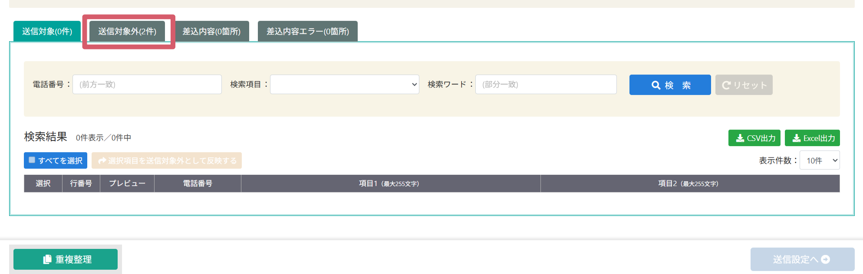Screen dimensions: 863x274
Task: Export results with the CSV出力 button
Action: (x=754, y=138)
